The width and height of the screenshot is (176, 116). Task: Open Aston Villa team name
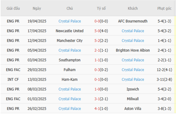(x=133, y=109)
